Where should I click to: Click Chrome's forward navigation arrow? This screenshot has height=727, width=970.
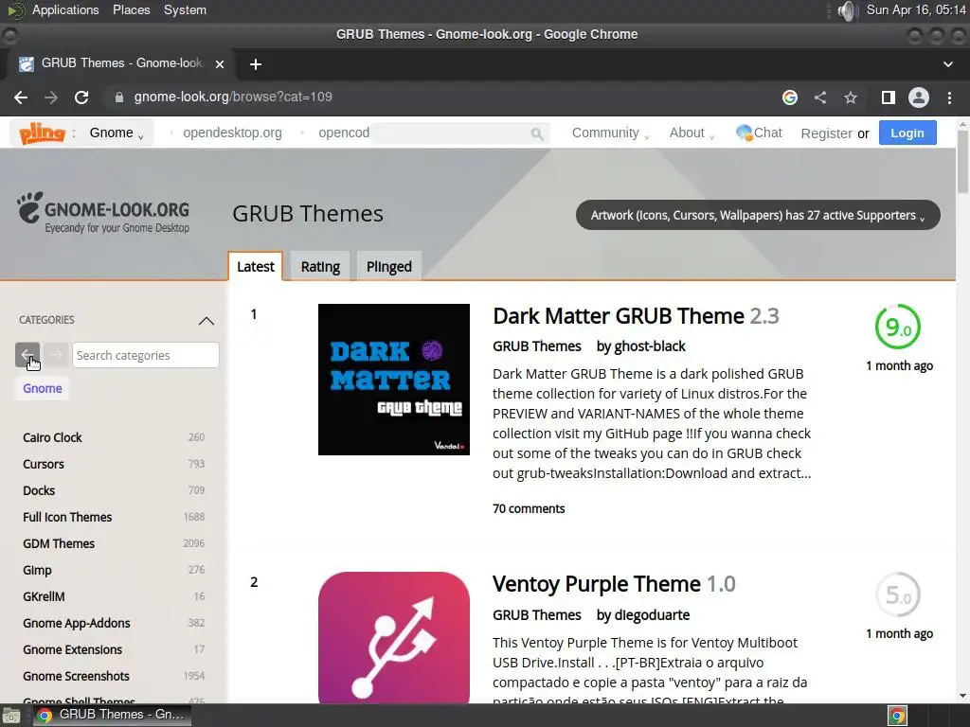click(x=51, y=98)
